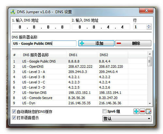This screenshot has height=134, width=163.
Task: Click scroll down arrow of DNS list
Action: pos(150,103)
